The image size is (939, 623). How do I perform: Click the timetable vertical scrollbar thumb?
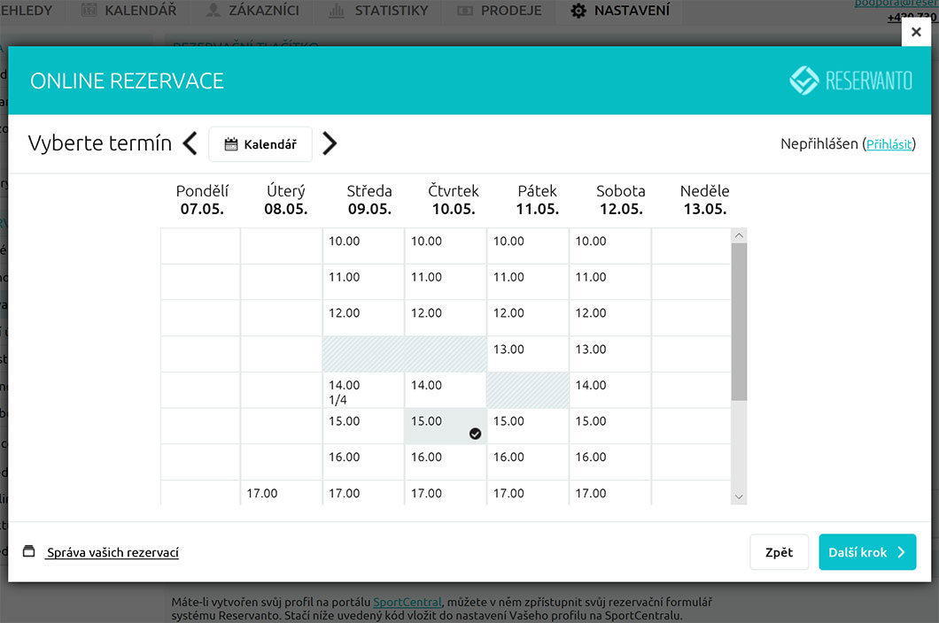coord(739,319)
